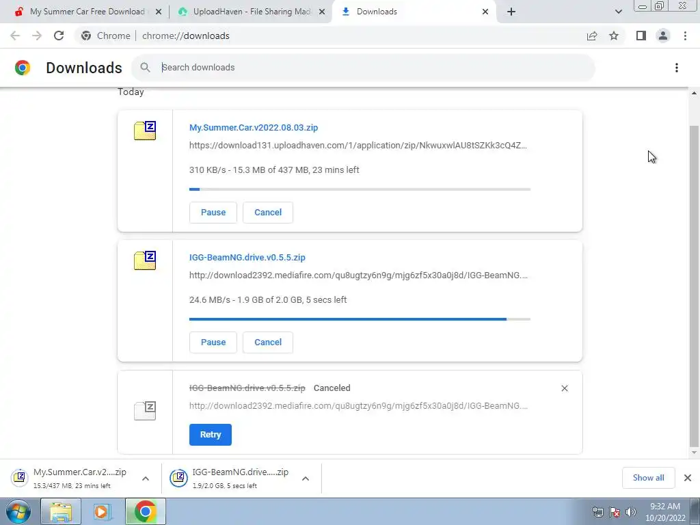Expand options for My.Summer.Car shelf item
The height and width of the screenshot is (525, 700).
(x=146, y=479)
